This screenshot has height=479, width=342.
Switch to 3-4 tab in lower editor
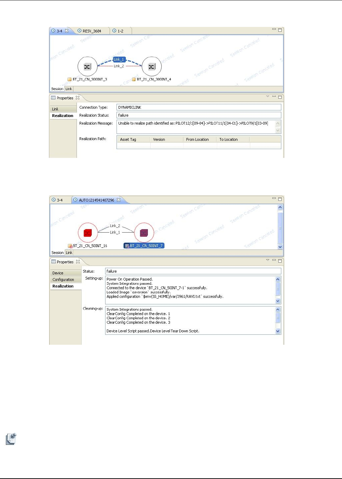click(57, 200)
